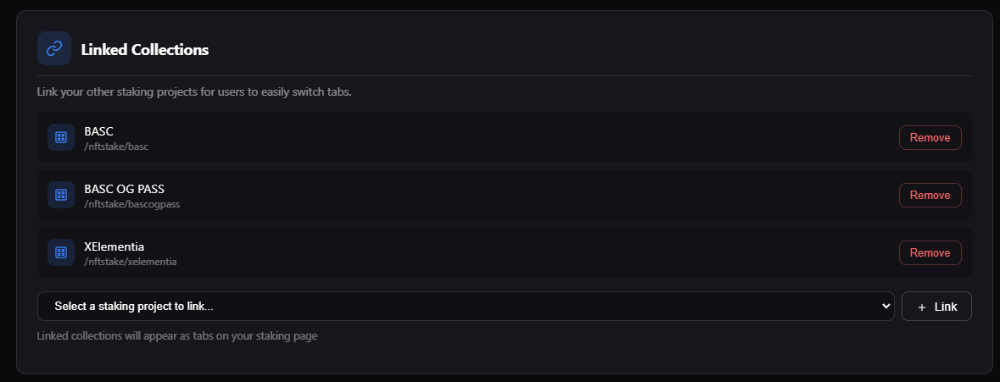
Task: Select the XElementia collection name
Action: tap(115, 246)
